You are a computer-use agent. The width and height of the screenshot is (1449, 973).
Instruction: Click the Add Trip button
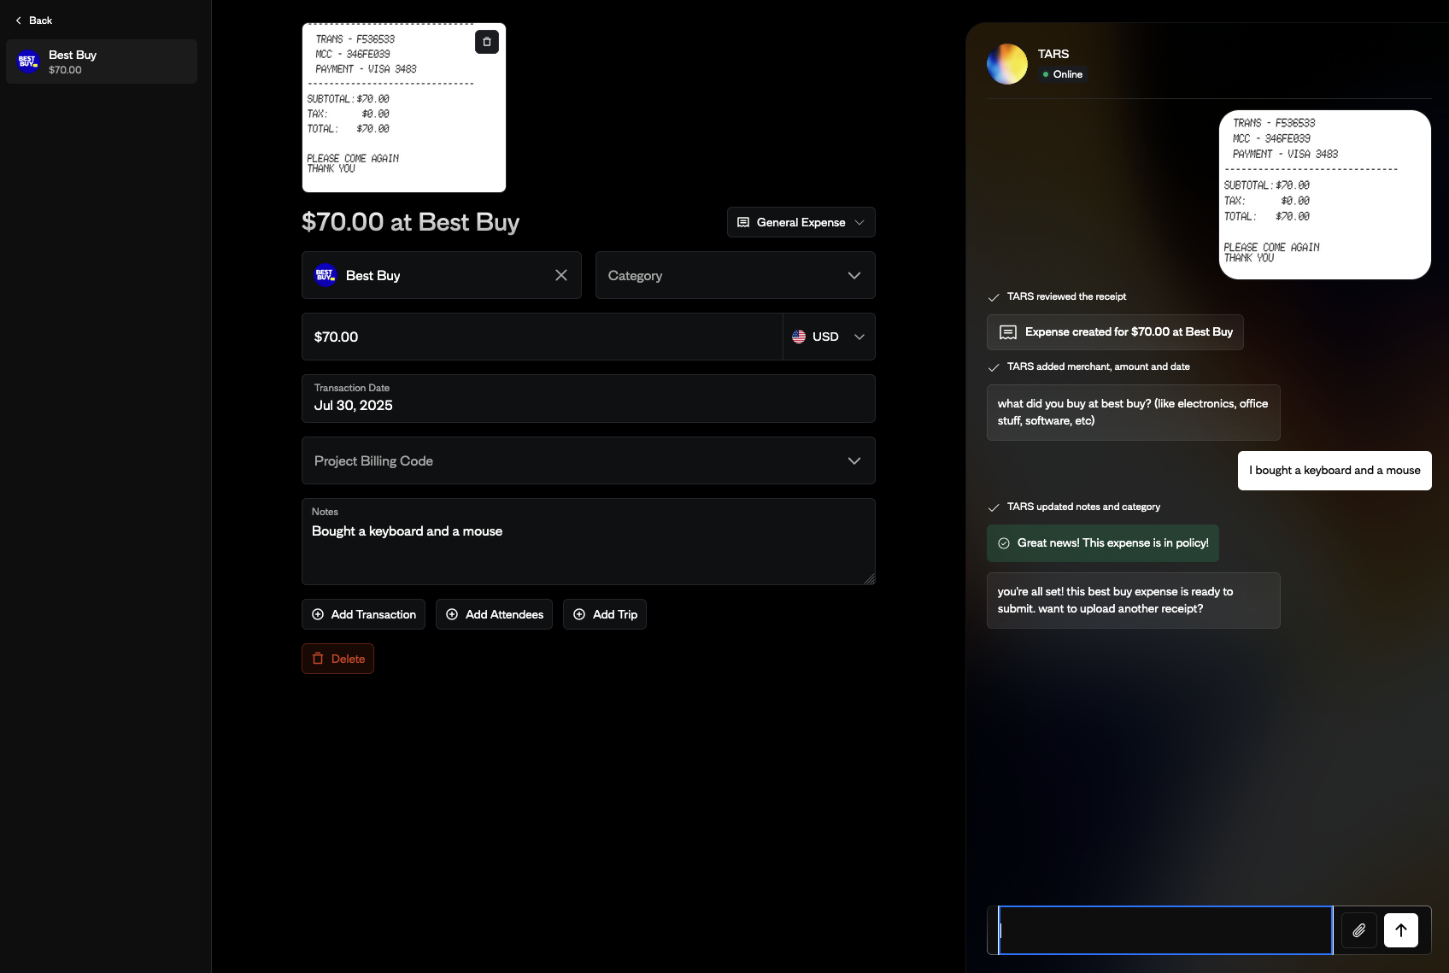tap(604, 614)
